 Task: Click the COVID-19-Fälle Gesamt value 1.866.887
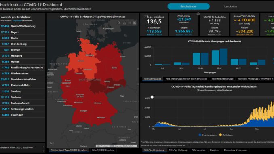click(x=184, y=31)
